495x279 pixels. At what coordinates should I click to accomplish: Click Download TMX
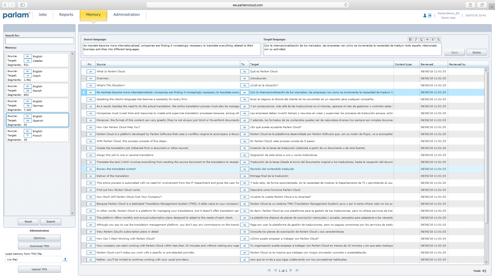(40, 246)
